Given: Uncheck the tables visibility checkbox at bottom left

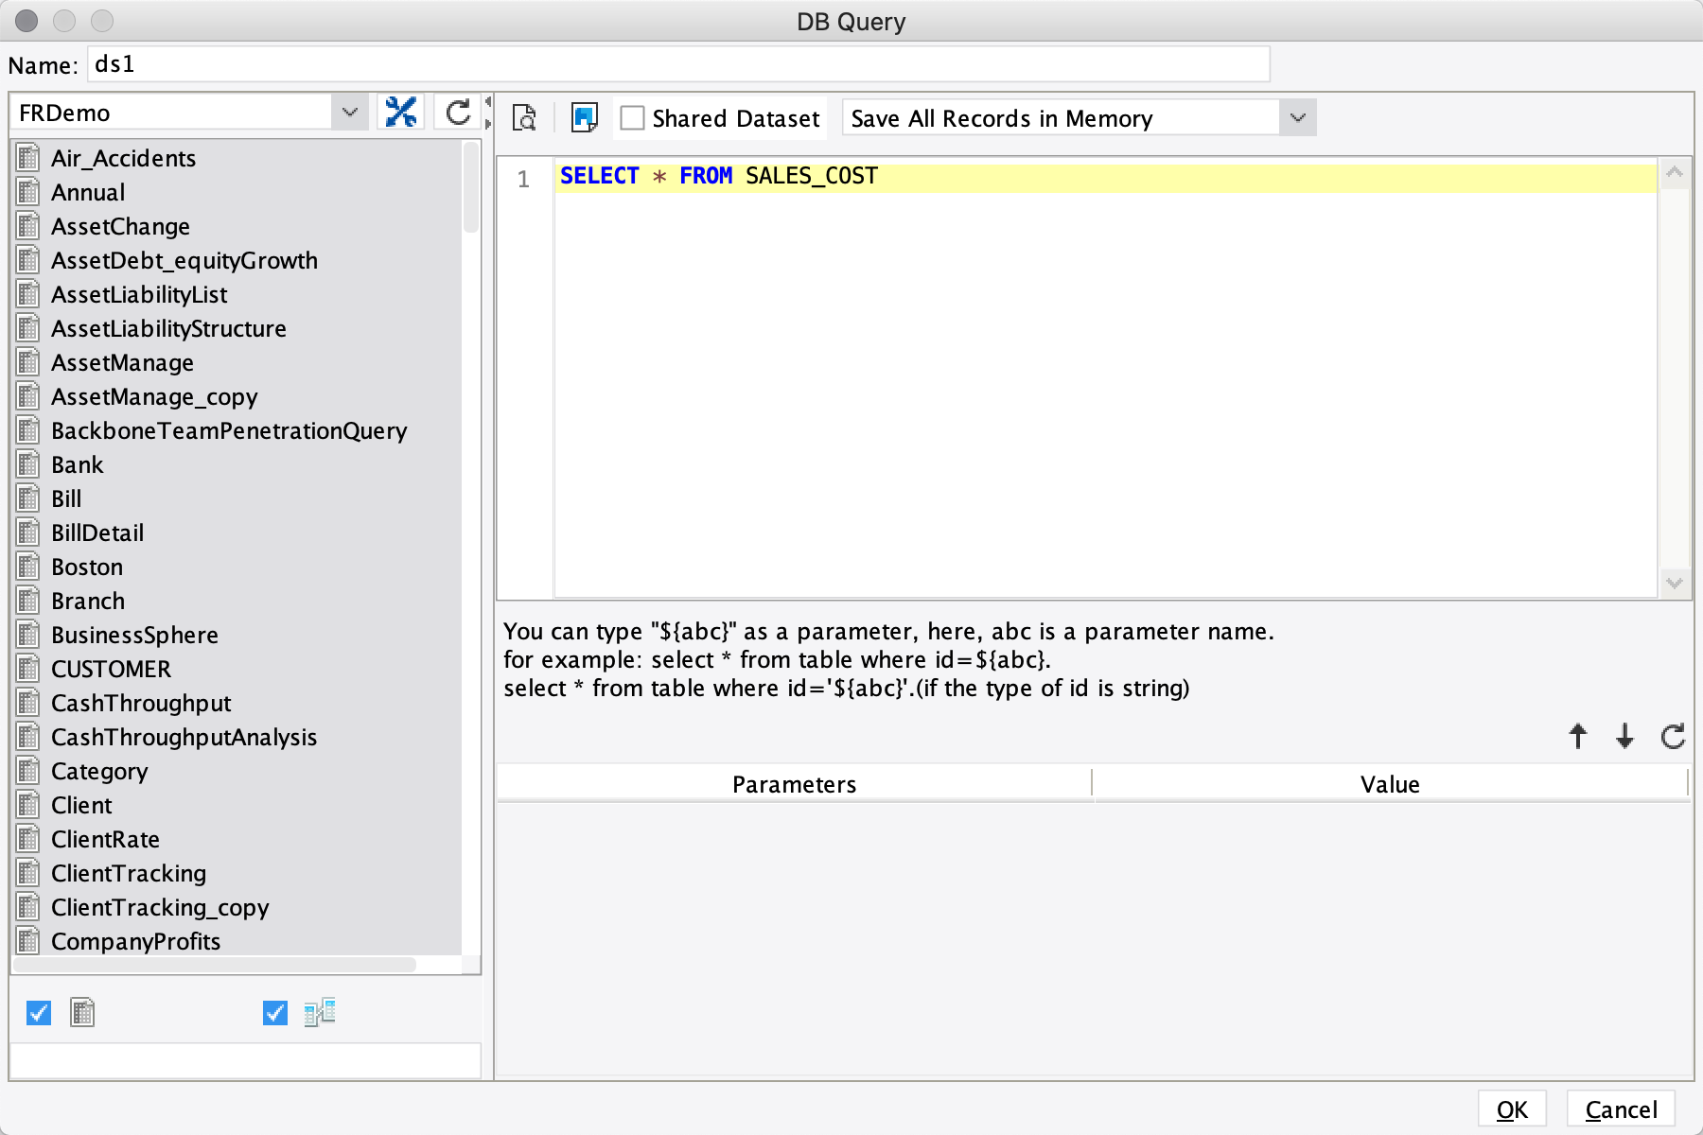Looking at the screenshot, I should 38,1012.
